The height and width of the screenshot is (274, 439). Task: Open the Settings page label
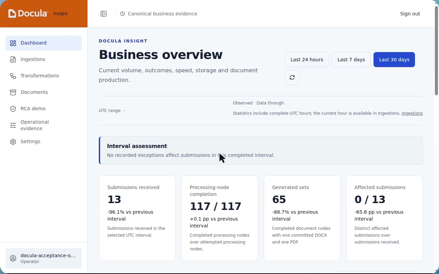pyautogui.click(x=30, y=141)
